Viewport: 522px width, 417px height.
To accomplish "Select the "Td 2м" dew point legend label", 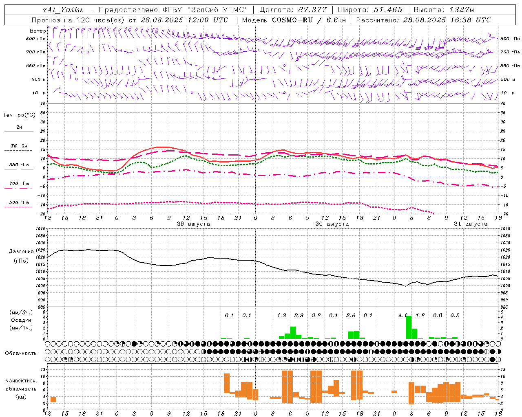I will 19,146.
